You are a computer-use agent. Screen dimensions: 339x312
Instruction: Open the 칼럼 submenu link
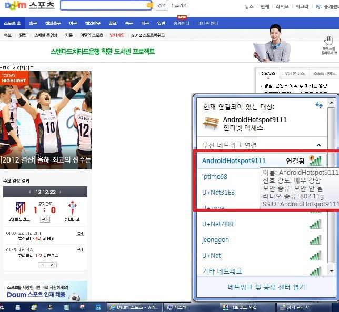coord(23,35)
